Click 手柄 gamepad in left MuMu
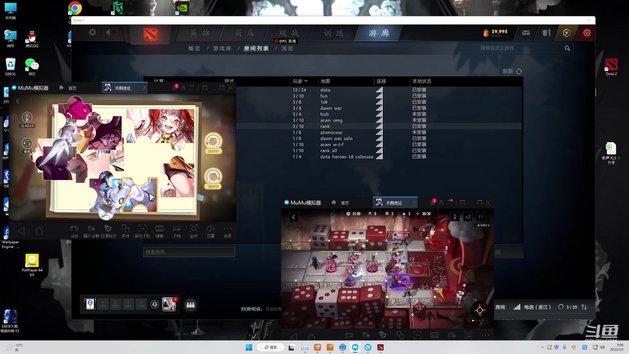This screenshot has height=354, width=629. tap(177, 231)
